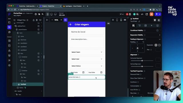Lock the Widget Tree with padlock icon
Image resolution: width=183 pixels, height=103 pixels.
coord(33,20)
